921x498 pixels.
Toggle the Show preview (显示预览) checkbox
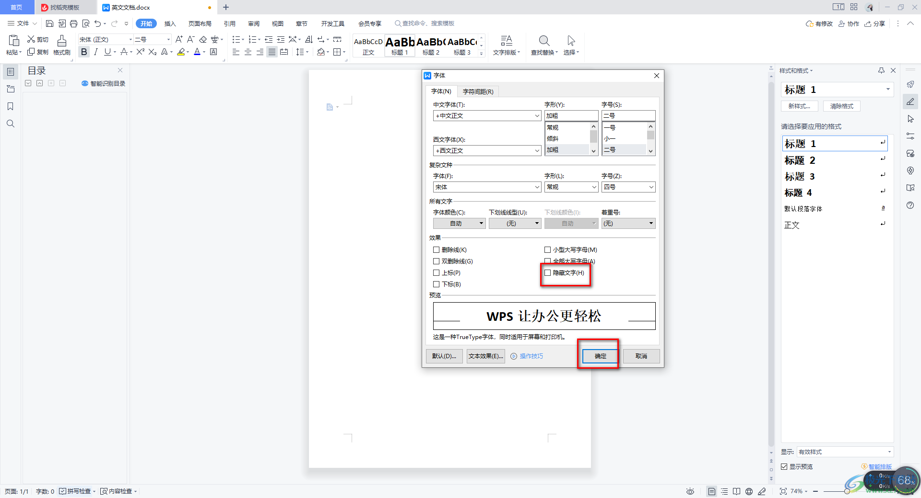pos(784,466)
